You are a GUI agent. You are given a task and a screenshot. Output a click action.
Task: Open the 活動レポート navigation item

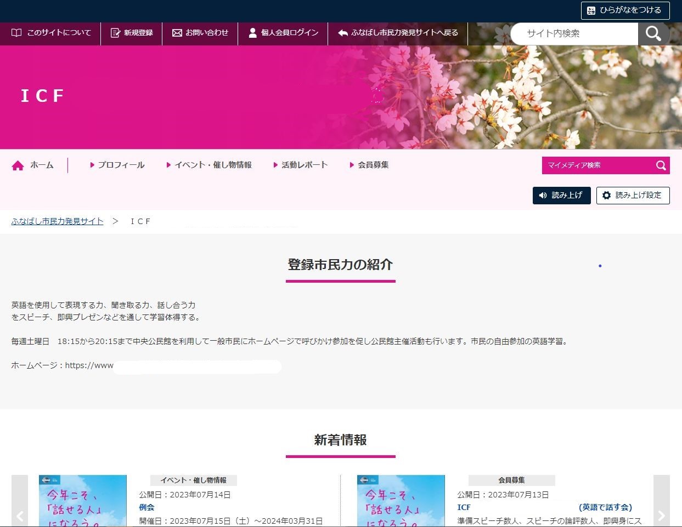(x=301, y=165)
